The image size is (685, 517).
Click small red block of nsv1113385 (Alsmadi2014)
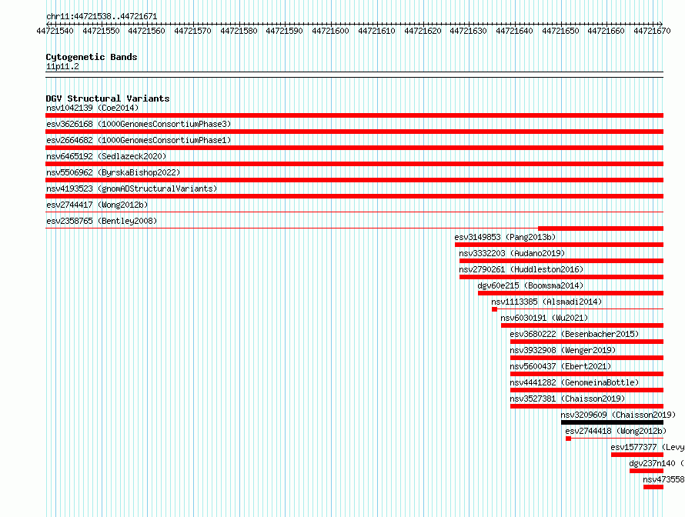click(x=495, y=309)
